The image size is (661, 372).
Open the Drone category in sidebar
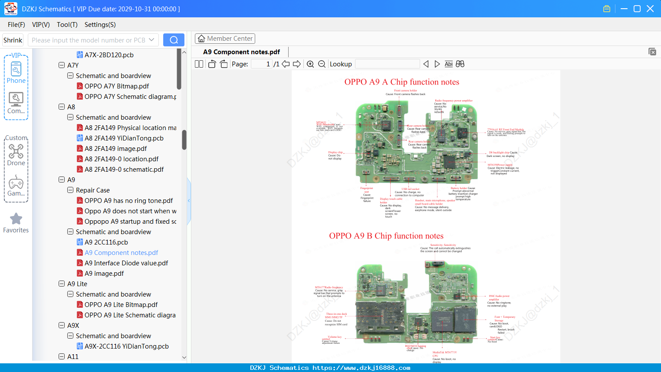coord(16,155)
